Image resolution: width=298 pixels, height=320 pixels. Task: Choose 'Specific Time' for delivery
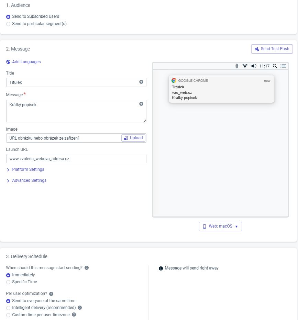tap(8, 282)
